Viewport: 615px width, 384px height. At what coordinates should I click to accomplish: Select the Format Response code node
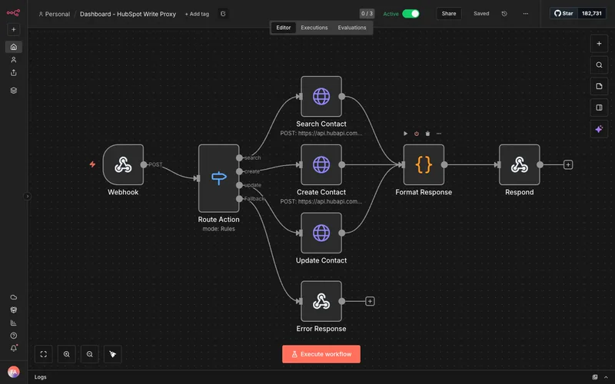(424, 164)
